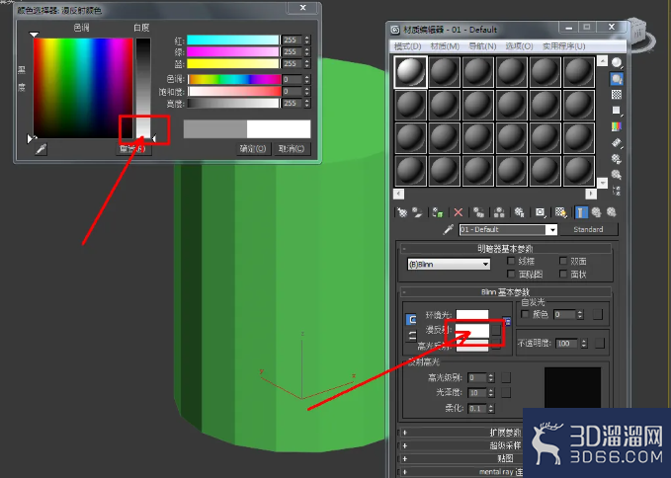Enable the 双面 checkbox
This screenshot has height=478, width=671.
pyautogui.click(x=563, y=261)
